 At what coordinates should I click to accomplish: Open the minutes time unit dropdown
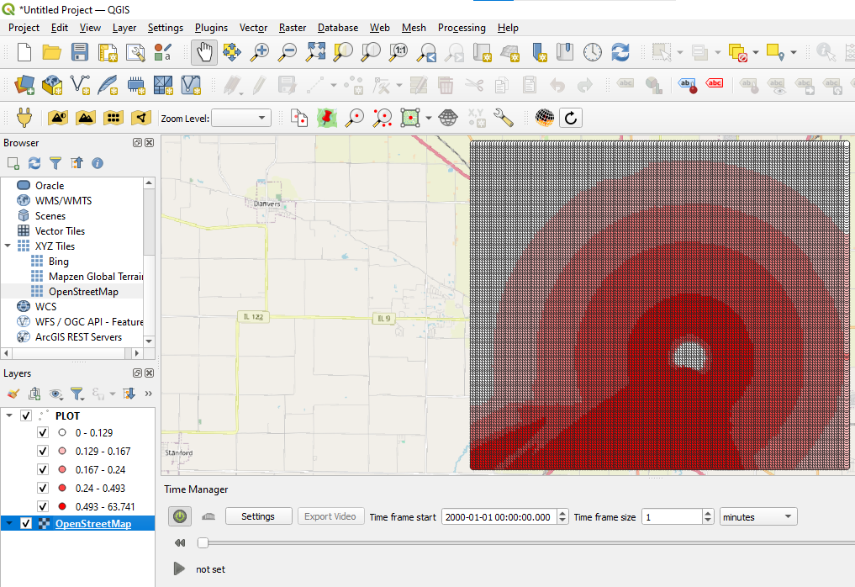(x=758, y=516)
